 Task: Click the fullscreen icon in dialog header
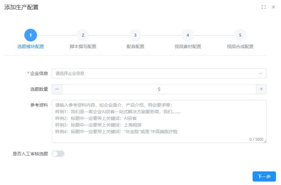(x=264, y=7)
